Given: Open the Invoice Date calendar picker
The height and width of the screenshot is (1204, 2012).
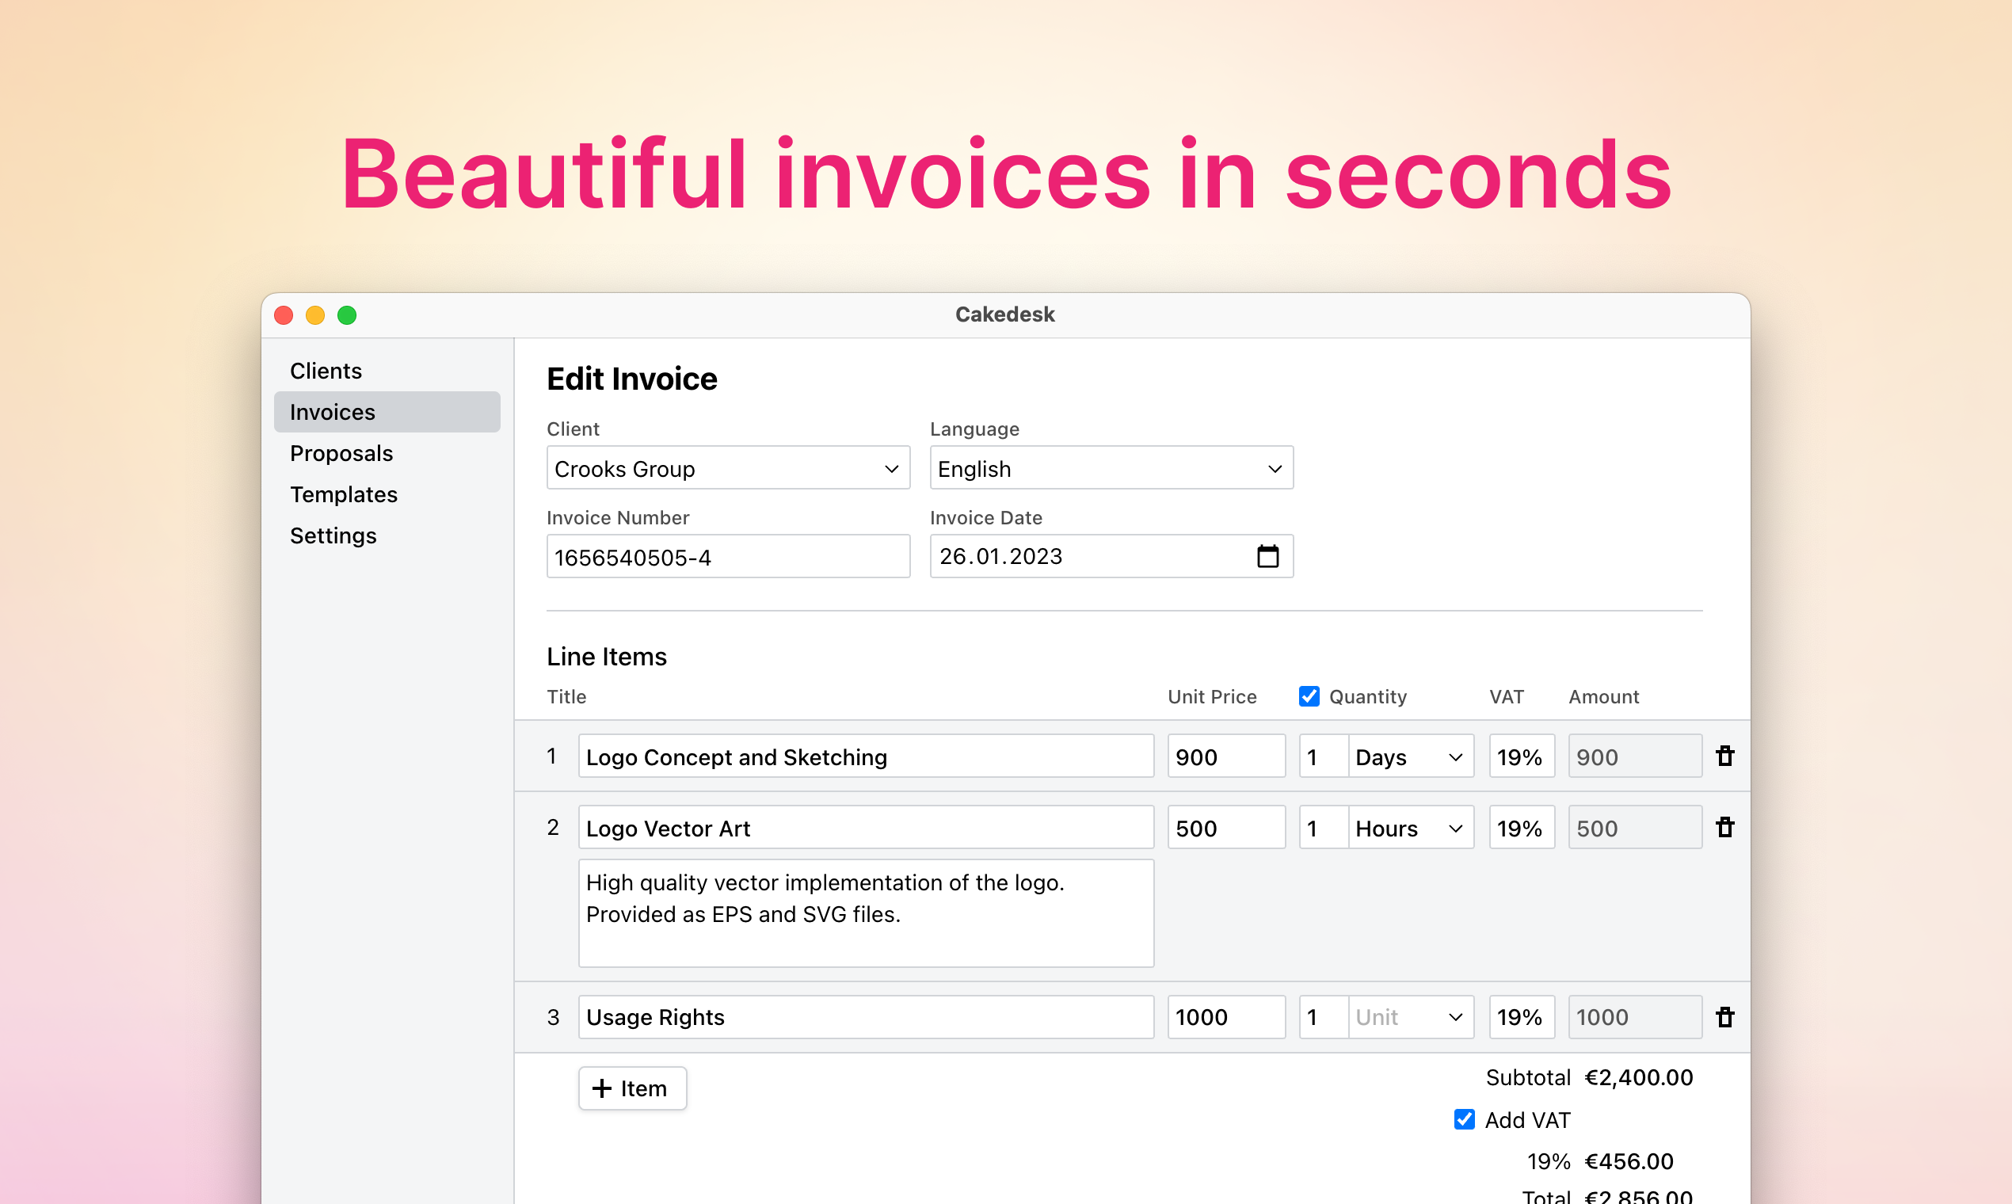Looking at the screenshot, I should (x=1267, y=557).
